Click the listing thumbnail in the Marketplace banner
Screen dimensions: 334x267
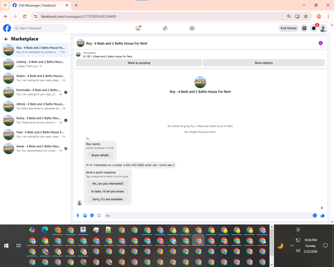[x=78, y=54]
